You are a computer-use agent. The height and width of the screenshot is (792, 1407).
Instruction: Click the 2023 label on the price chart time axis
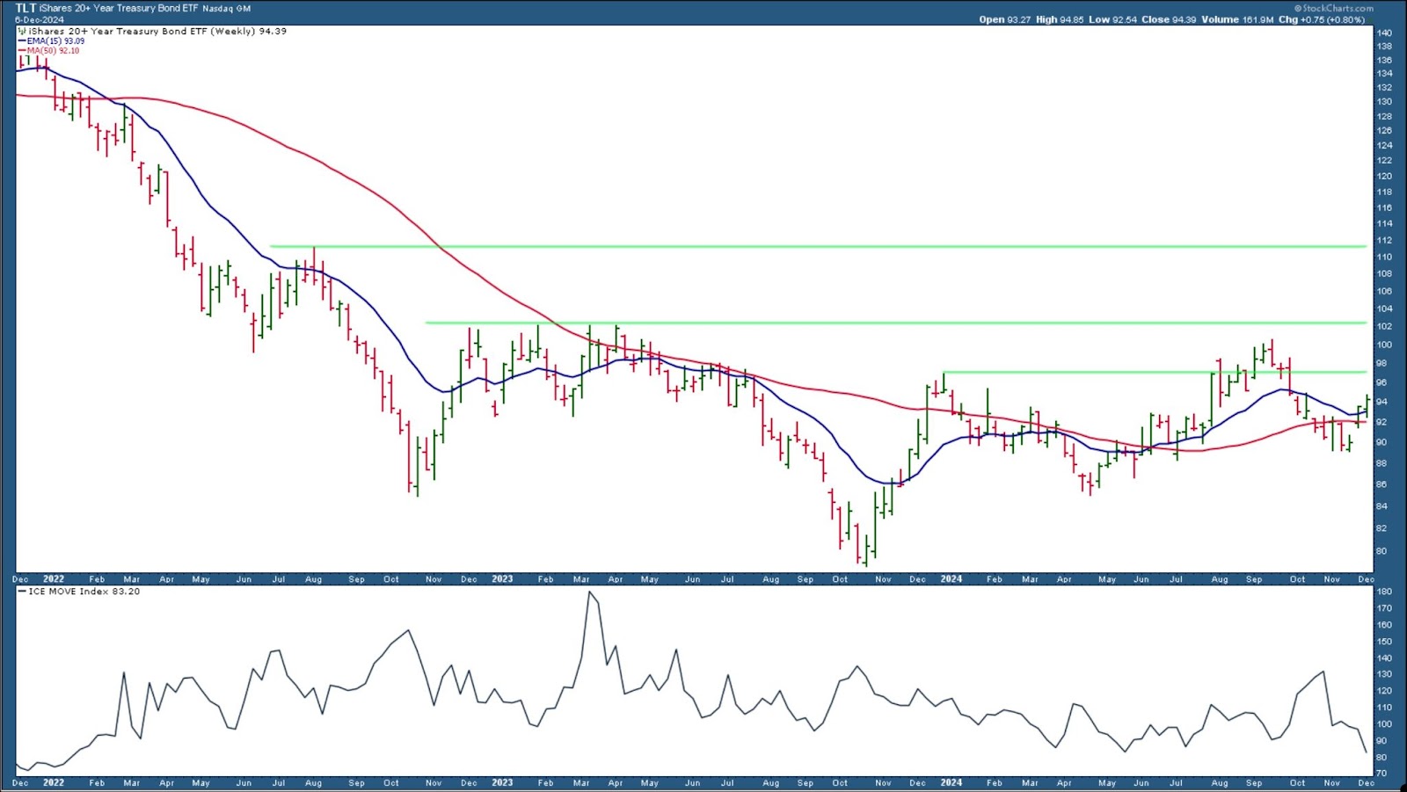502,579
